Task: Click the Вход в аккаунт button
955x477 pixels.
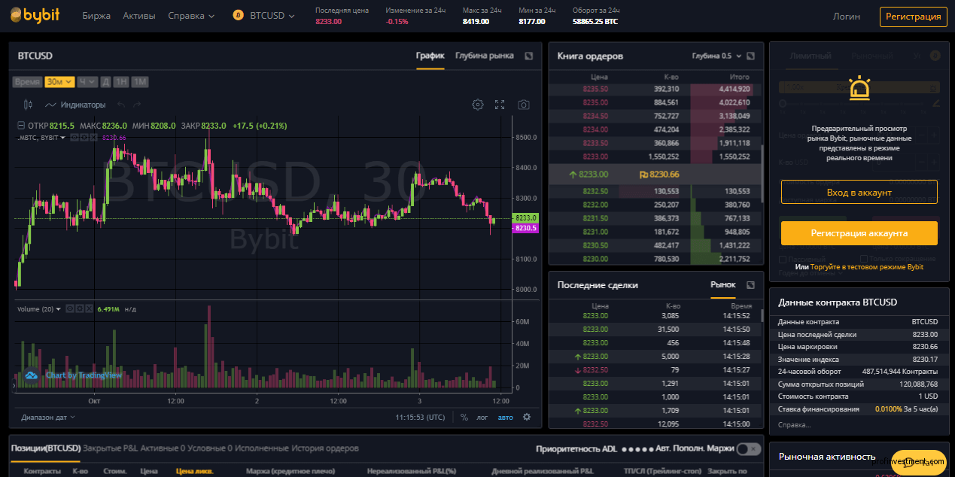Action: (859, 192)
